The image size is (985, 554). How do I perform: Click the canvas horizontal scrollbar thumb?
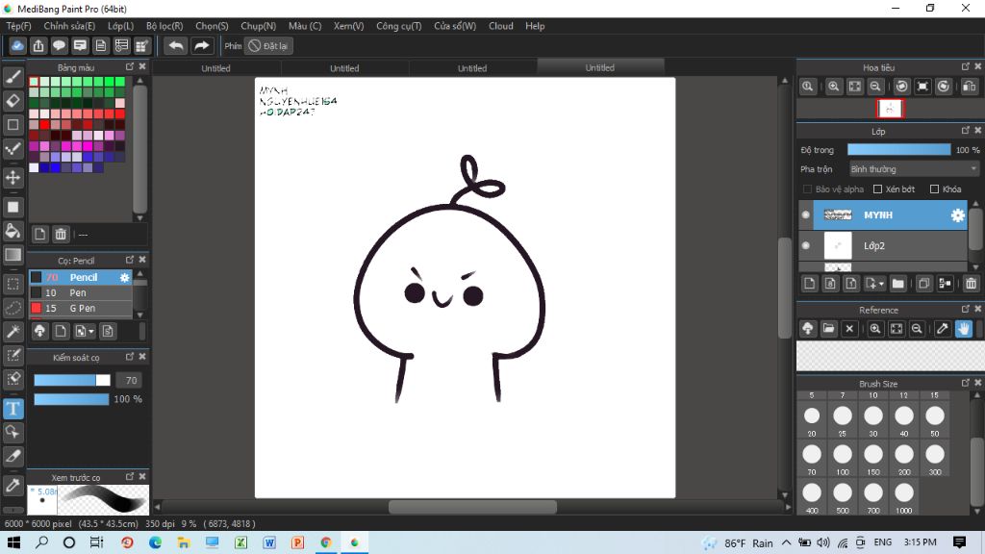pyautogui.click(x=472, y=507)
